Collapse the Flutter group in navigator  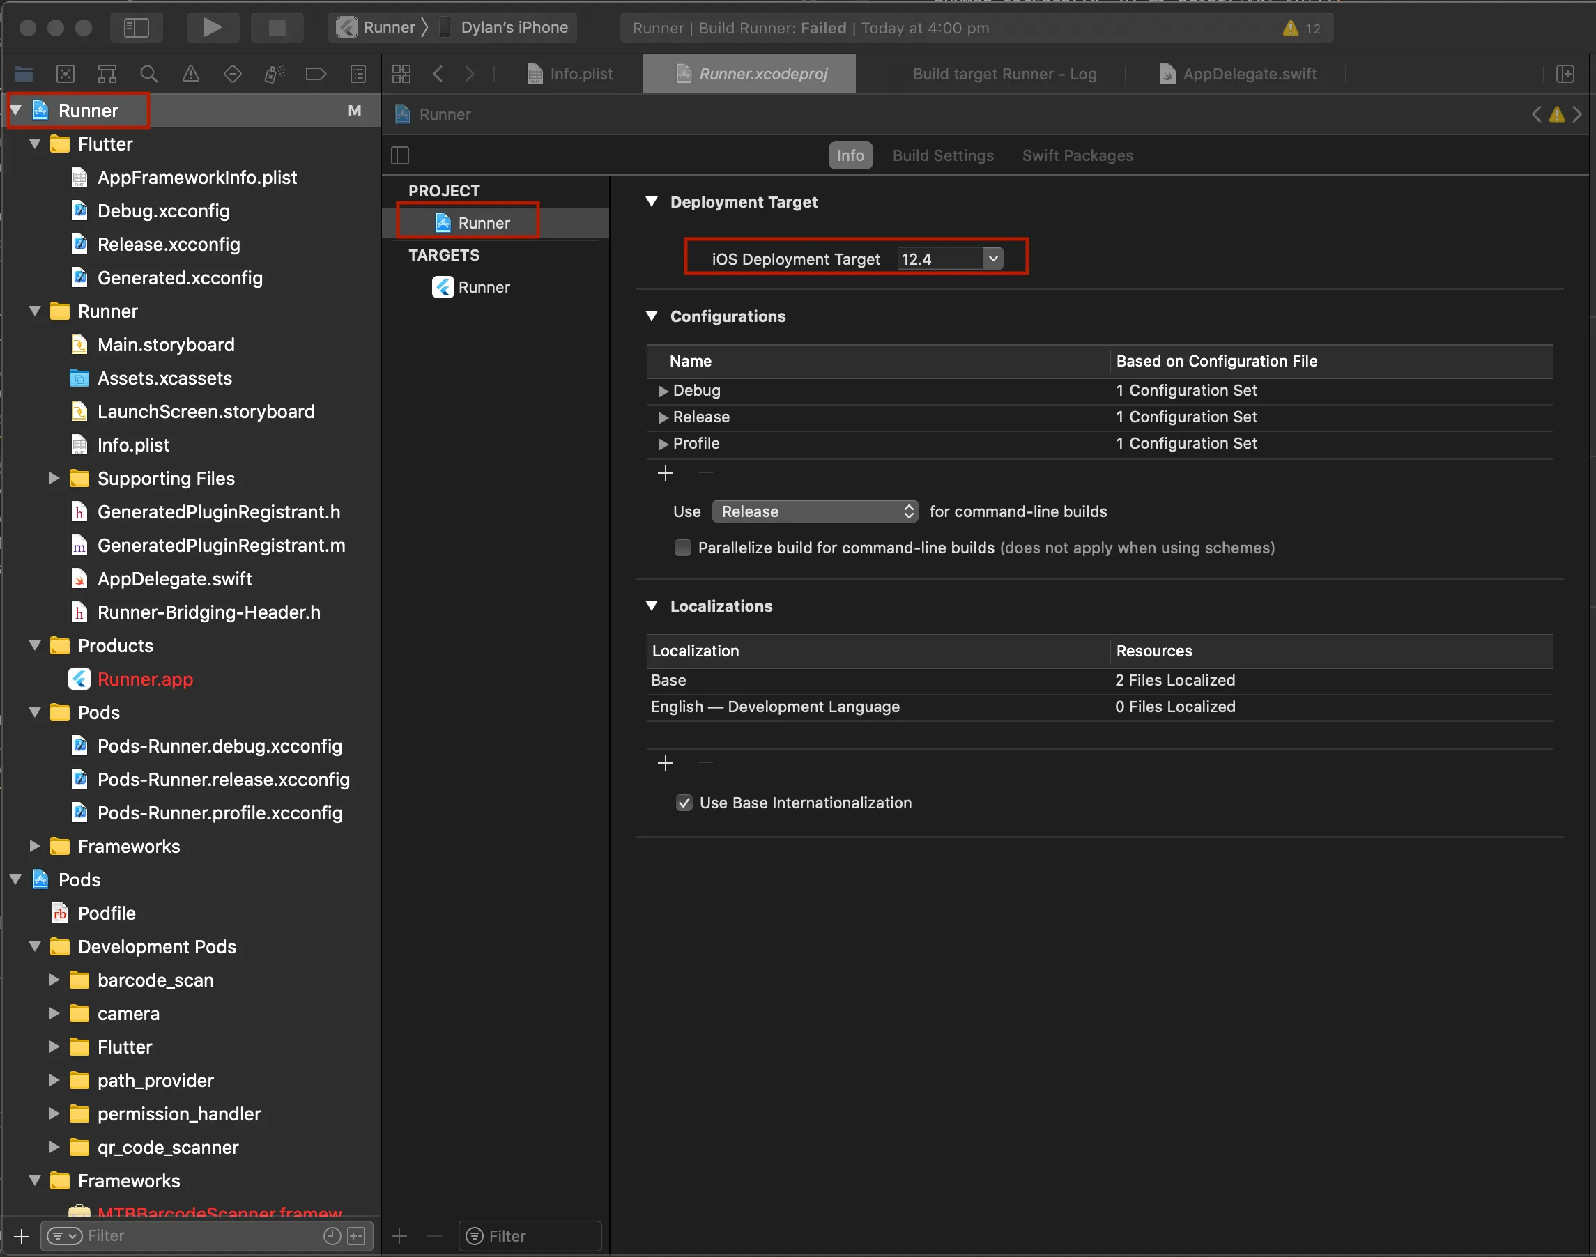[35, 144]
